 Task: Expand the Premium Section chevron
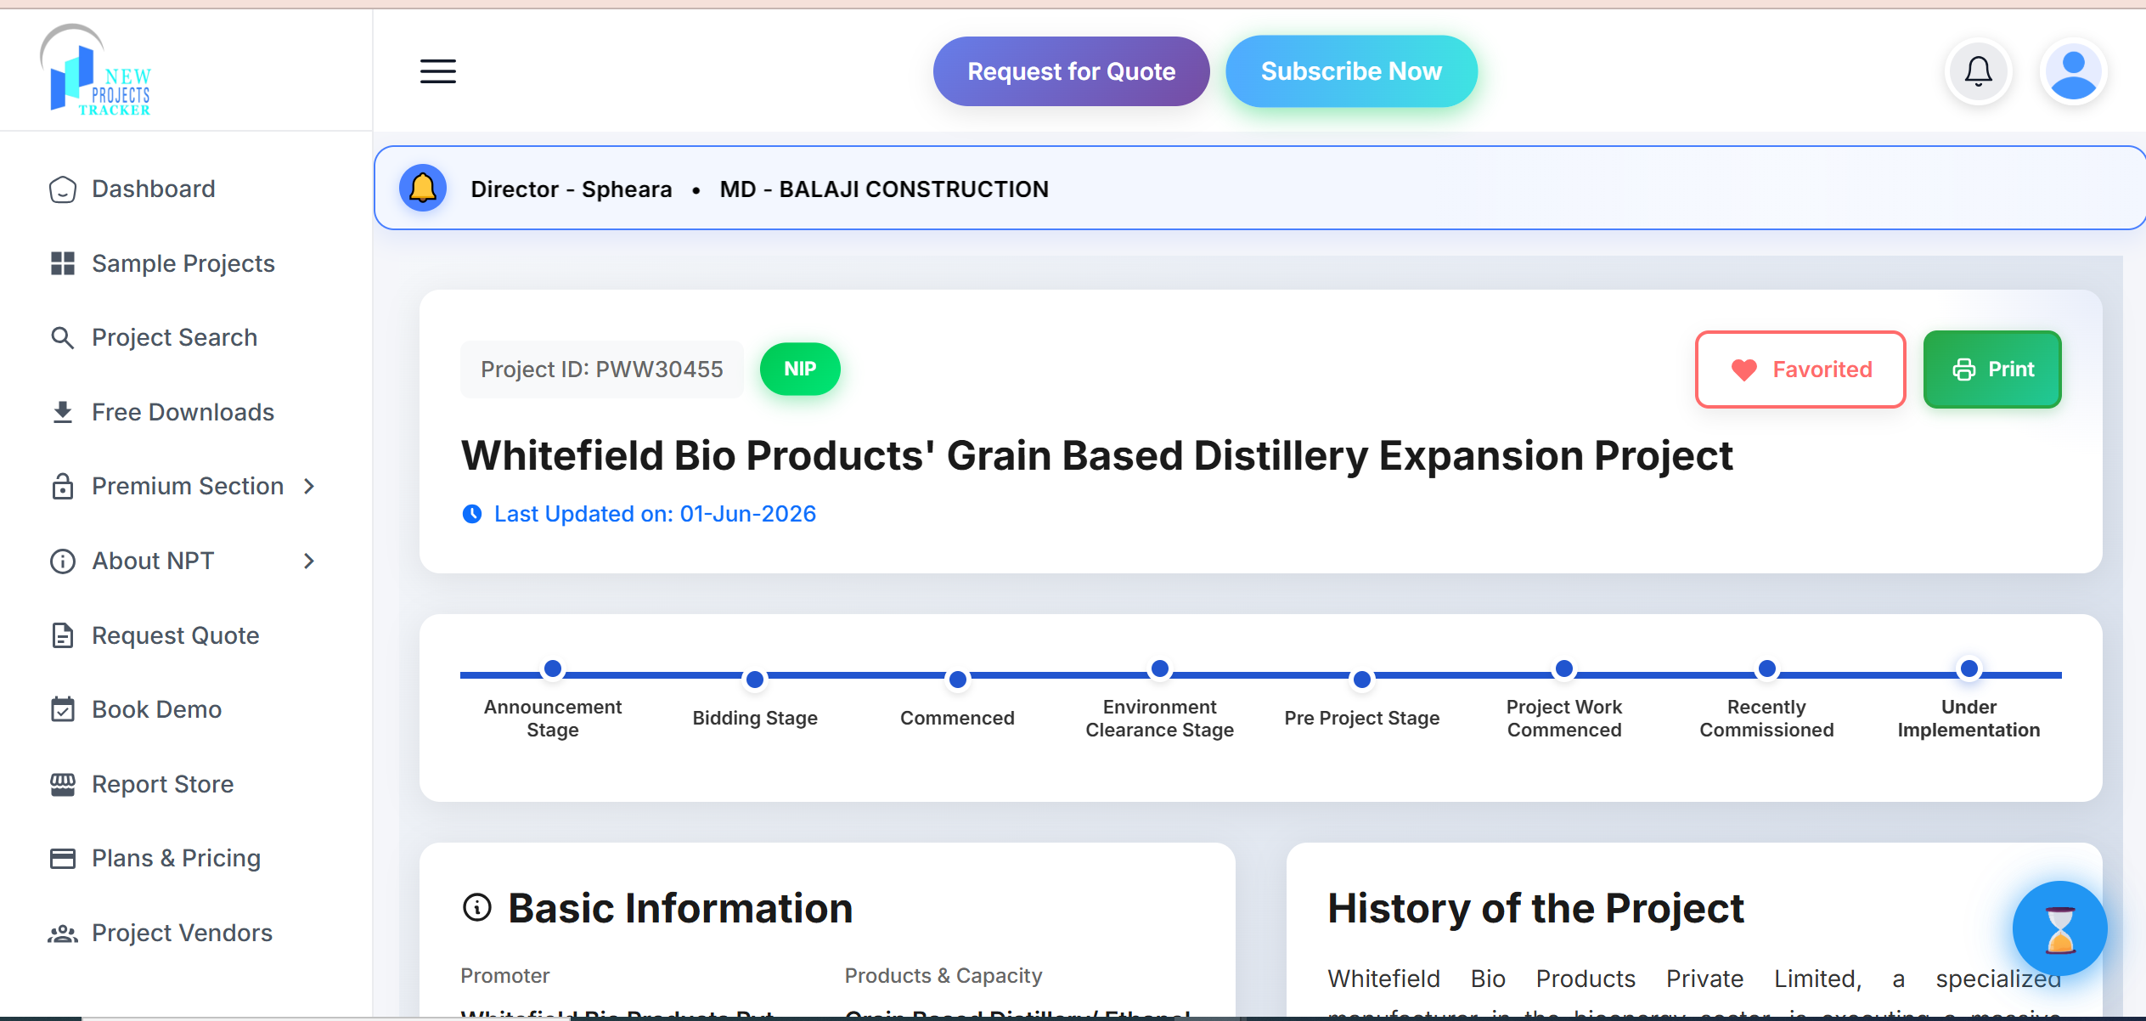tap(309, 487)
